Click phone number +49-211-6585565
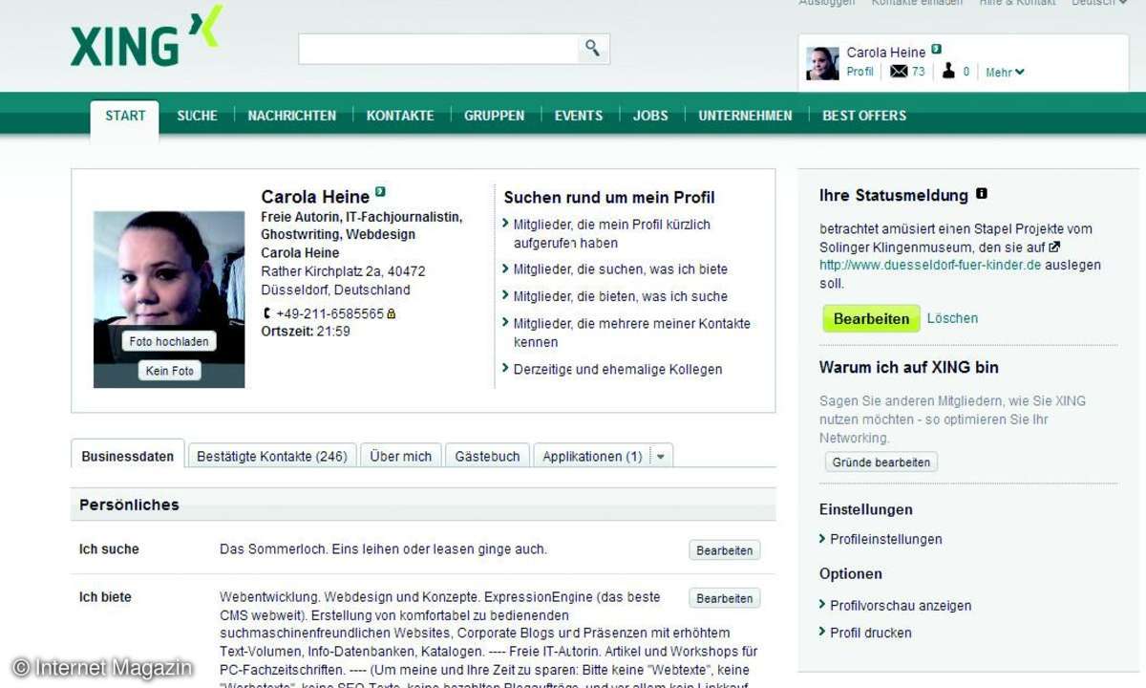The width and height of the screenshot is (1146, 688). [x=329, y=313]
